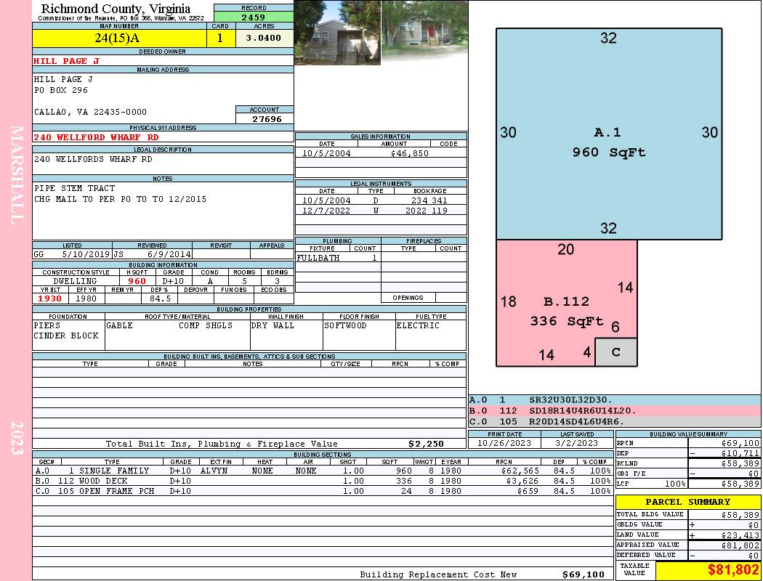The image size is (763, 581).
Task: Click acres value 3.0400
Action: 264,38
